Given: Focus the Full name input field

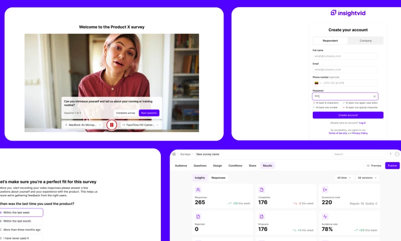Looking at the screenshot, I should click(x=345, y=56).
